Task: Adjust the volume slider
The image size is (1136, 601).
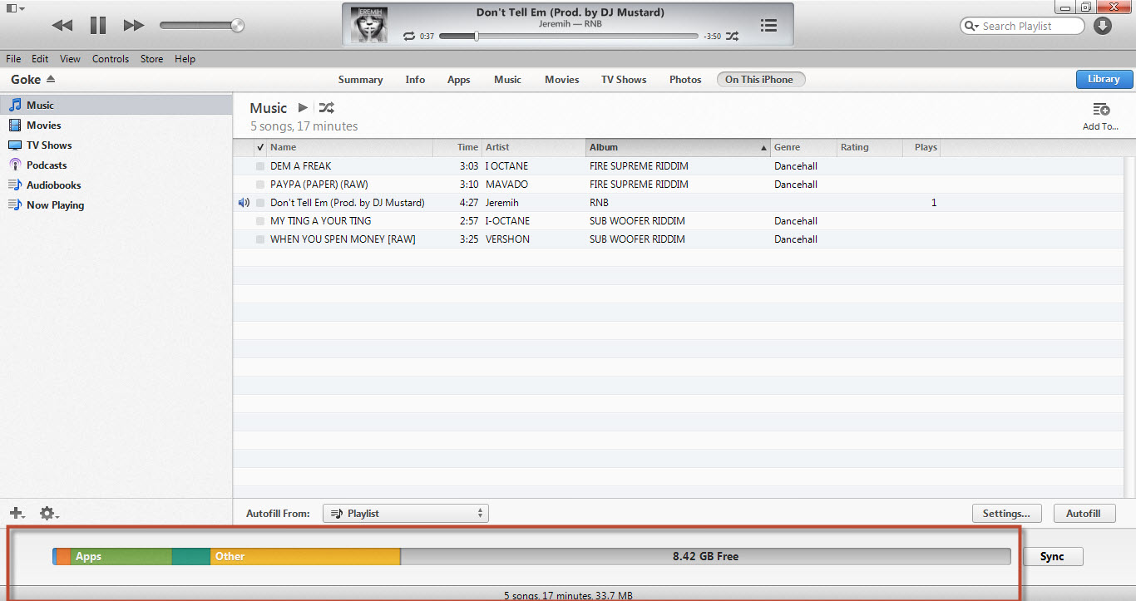Action: 202,26
